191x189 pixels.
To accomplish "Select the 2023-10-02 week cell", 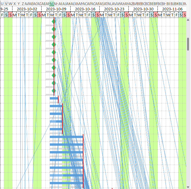I will coord(27,9).
